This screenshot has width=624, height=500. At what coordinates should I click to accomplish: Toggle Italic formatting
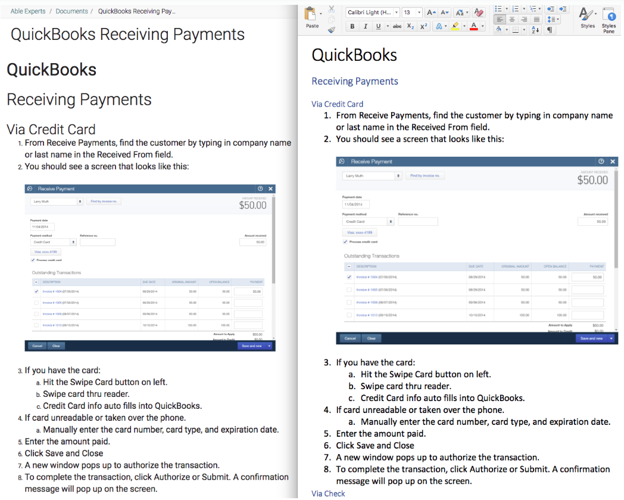[365, 26]
